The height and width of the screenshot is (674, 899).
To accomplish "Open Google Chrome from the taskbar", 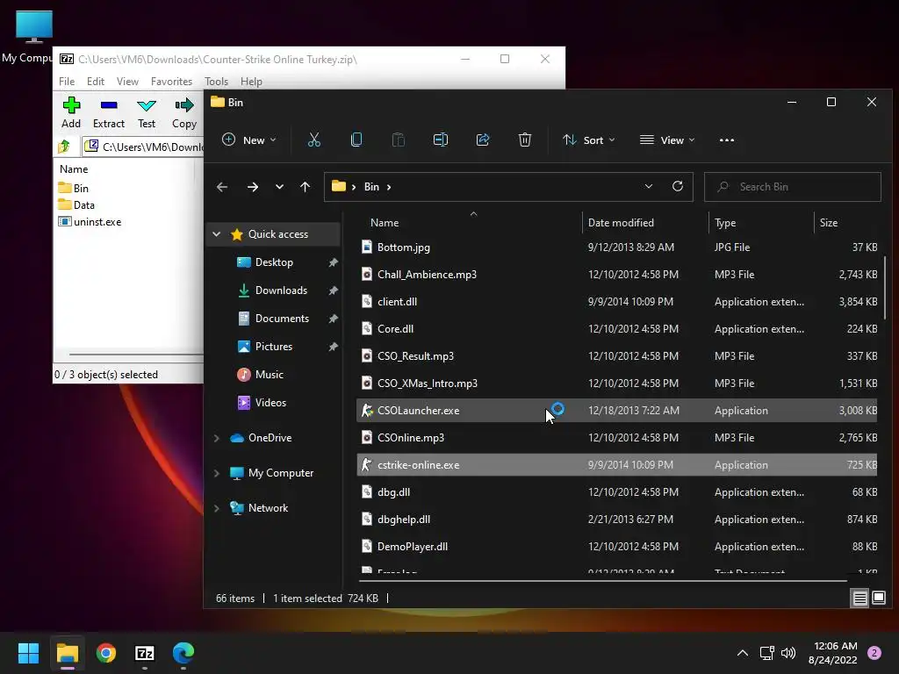I will pos(106,653).
